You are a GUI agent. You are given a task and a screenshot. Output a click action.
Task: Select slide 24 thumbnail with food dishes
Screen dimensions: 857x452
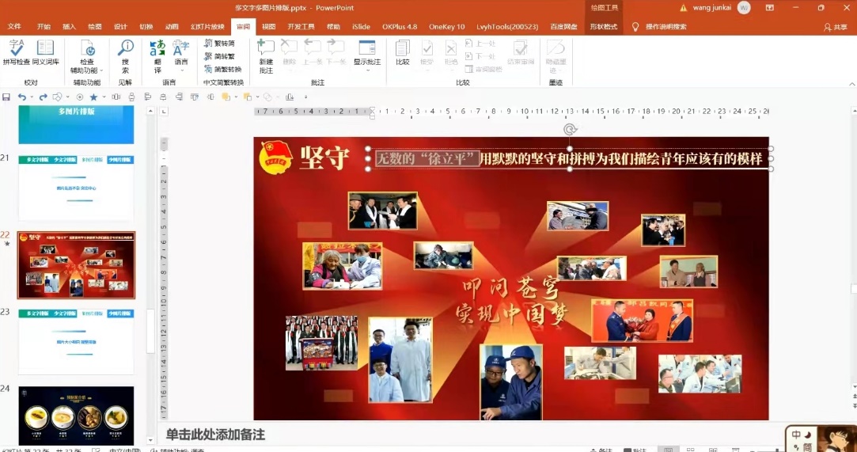(76, 415)
